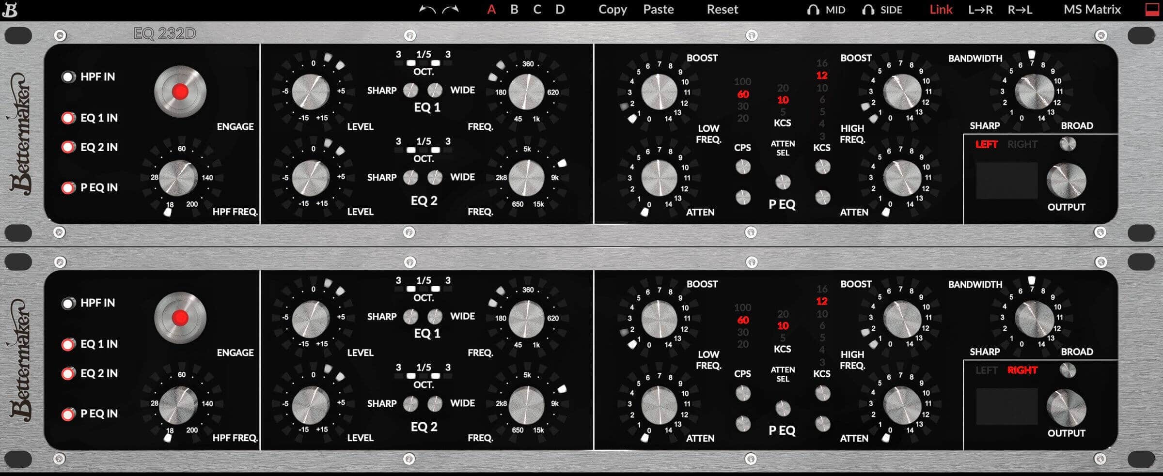Click top unit upper high KCS selector knob
Image resolution: width=1163 pixels, height=476 pixels.
pyautogui.click(x=822, y=167)
